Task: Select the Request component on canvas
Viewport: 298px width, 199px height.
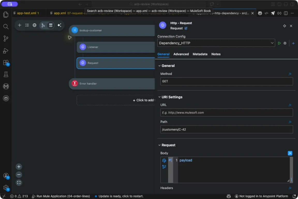Action: pyautogui.click(x=116, y=63)
